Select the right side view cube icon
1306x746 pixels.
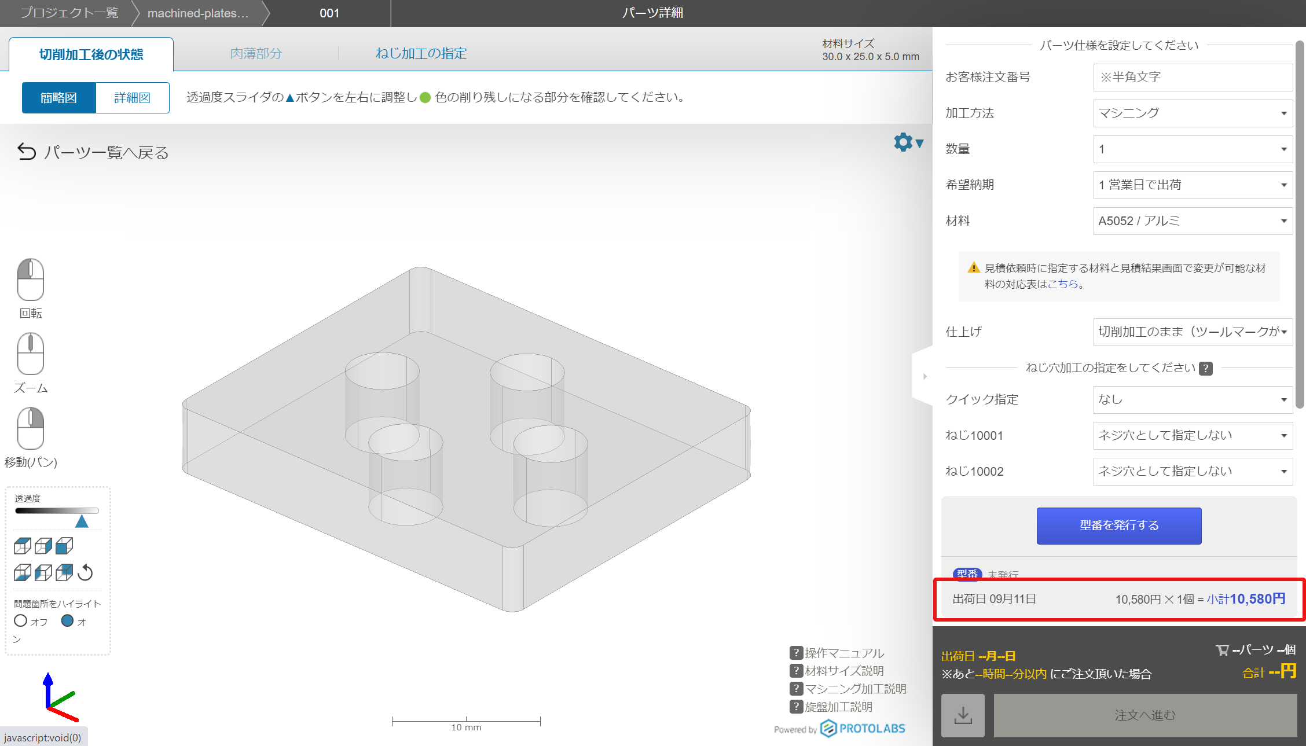(x=43, y=546)
